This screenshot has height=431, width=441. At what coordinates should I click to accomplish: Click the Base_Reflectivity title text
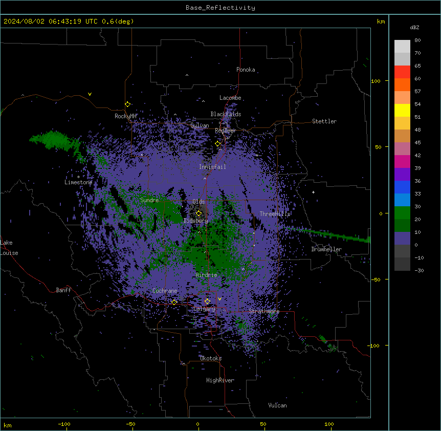pos(220,8)
